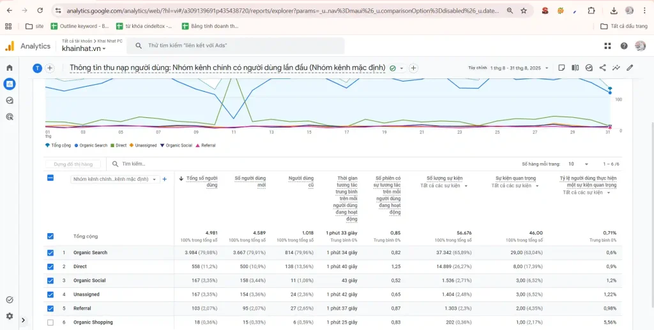Sort by Số người dùng mới column
This screenshot has height=330, width=654.
pyautogui.click(x=250, y=182)
